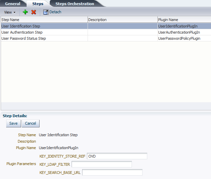Click the UserAuthenticationPlugIn table cell
Viewport: 211px width, 179px height.
pyautogui.click(x=184, y=32)
